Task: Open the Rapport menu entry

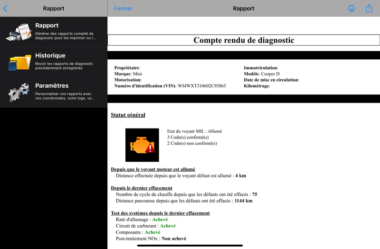Action: [x=54, y=32]
